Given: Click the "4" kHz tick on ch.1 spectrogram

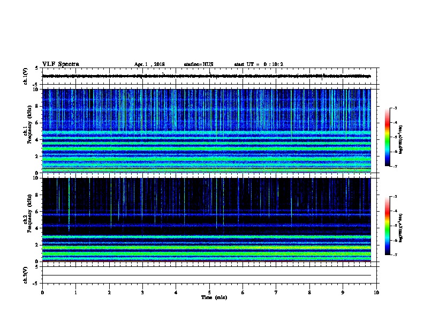Looking at the screenshot, I should (37, 140).
